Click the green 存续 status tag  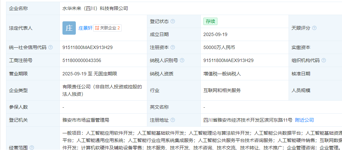[x=210, y=21]
